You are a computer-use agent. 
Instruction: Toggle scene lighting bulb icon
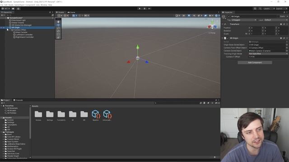click(x=189, y=16)
